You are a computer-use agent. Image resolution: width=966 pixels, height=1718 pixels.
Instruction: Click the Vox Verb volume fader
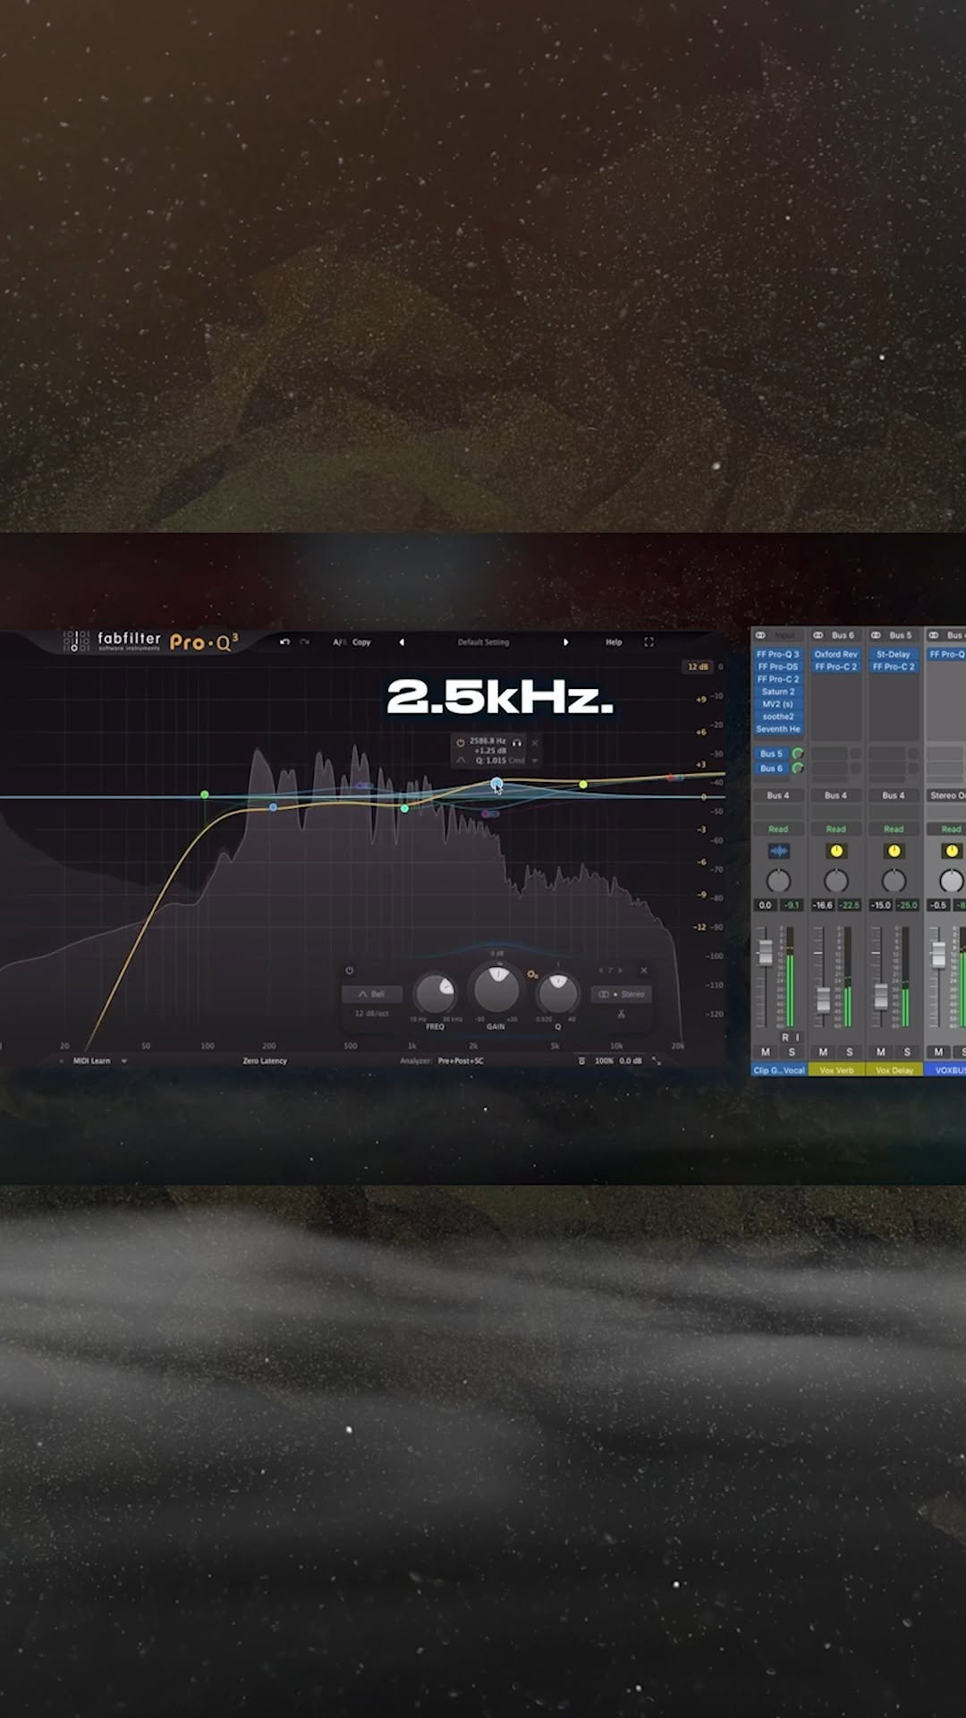(x=823, y=999)
